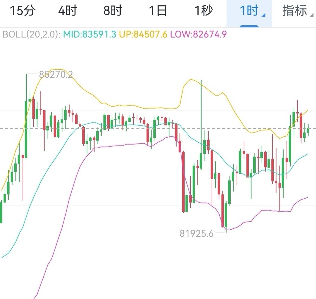The image size is (316, 299).
Task: Tap the LOW:82674.9 value
Action: 198,34
